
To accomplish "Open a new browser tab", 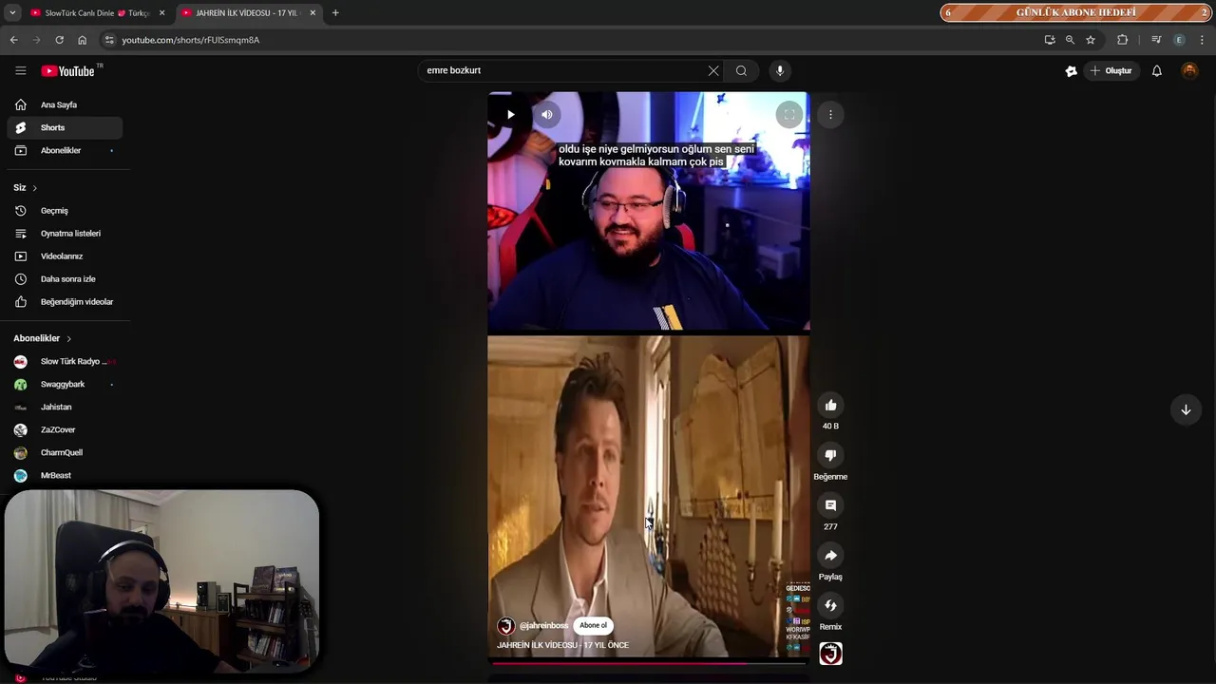I will pos(335,13).
